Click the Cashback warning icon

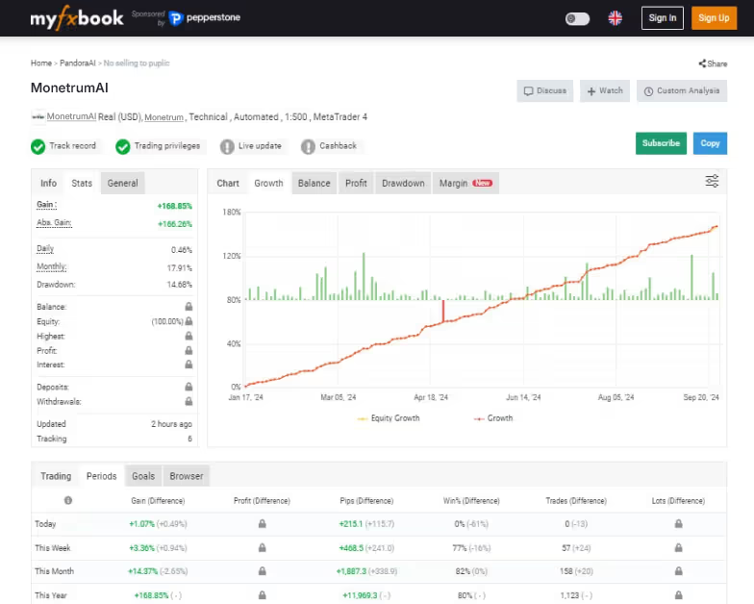(x=308, y=146)
